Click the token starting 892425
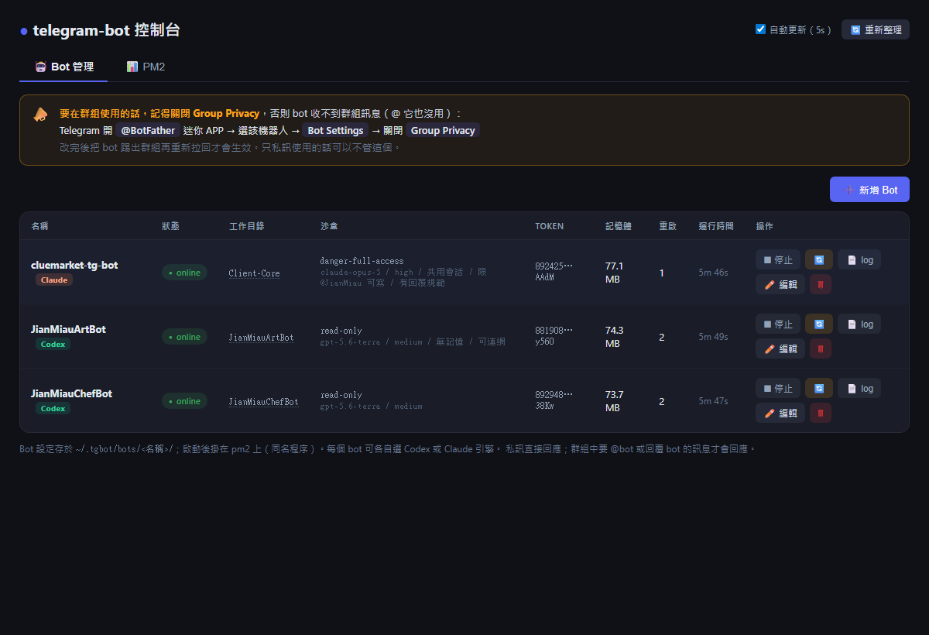Viewport: 929px width, 635px height. (x=554, y=272)
